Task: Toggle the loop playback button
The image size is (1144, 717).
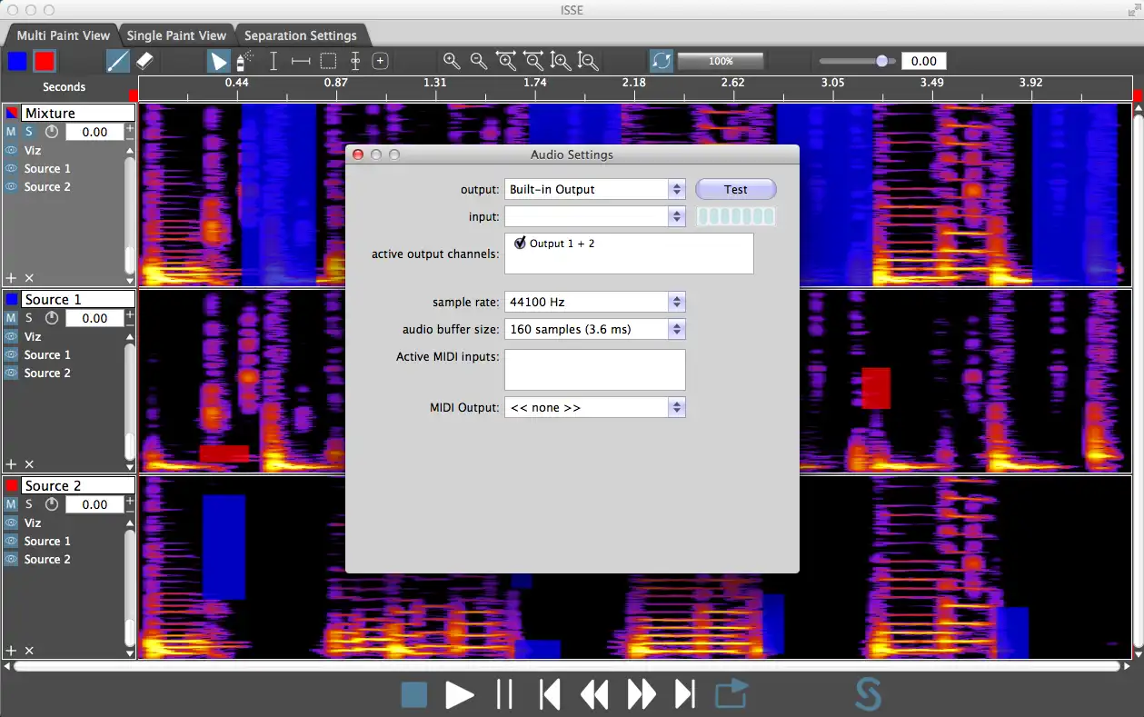Action: (x=661, y=61)
